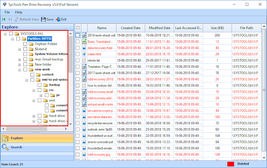Click the outlook error 0x80 image file icon
The image size is (267, 168).
(x=84, y=129)
